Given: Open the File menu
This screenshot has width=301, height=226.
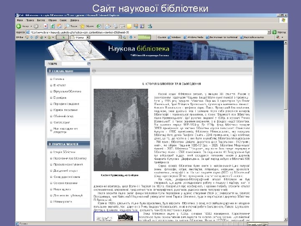Looking at the screenshot, I should (x=20, y=20).
